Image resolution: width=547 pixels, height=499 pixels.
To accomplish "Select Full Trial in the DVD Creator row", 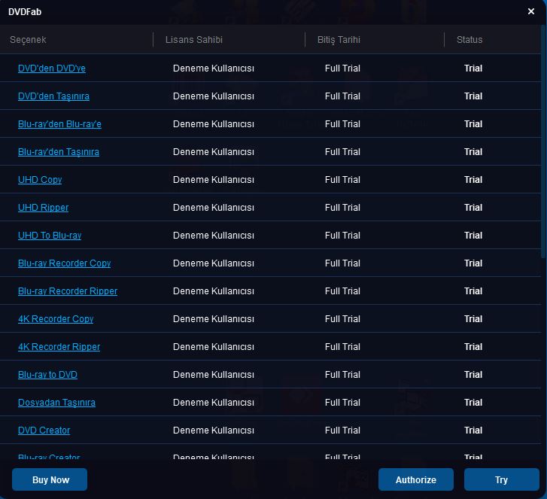I will [x=342, y=431].
